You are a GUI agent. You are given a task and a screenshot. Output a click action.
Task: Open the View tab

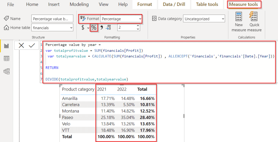pyautogui.click(x=103, y=4)
